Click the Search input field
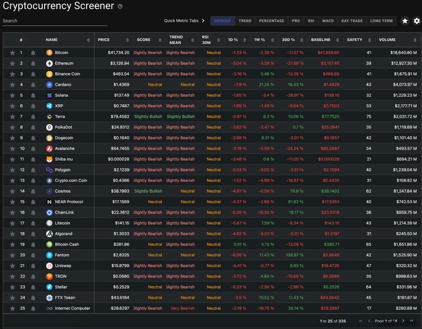This screenshot has width=422, height=329. tap(55, 21)
